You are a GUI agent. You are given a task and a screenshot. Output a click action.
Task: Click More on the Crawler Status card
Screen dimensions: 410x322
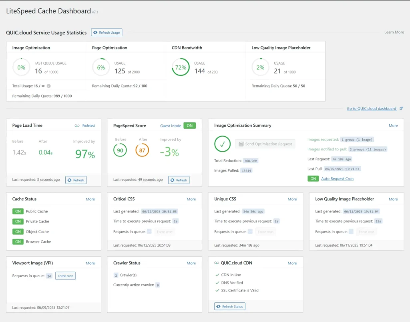click(191, 263)
